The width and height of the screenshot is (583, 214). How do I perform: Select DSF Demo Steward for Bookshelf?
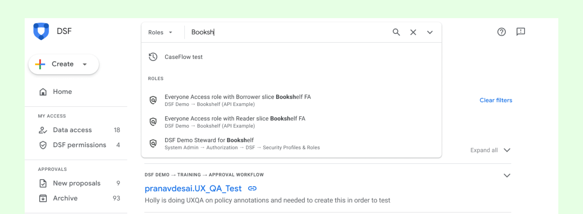click(291, 143)
